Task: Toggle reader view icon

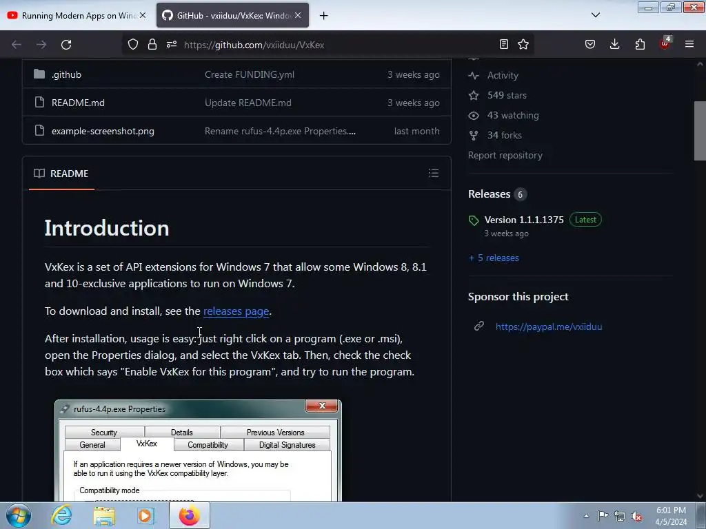Action: (504, 44)
